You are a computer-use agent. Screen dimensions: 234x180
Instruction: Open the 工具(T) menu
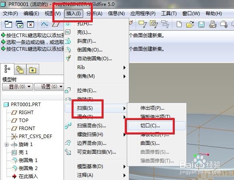(x=169, y=14)
